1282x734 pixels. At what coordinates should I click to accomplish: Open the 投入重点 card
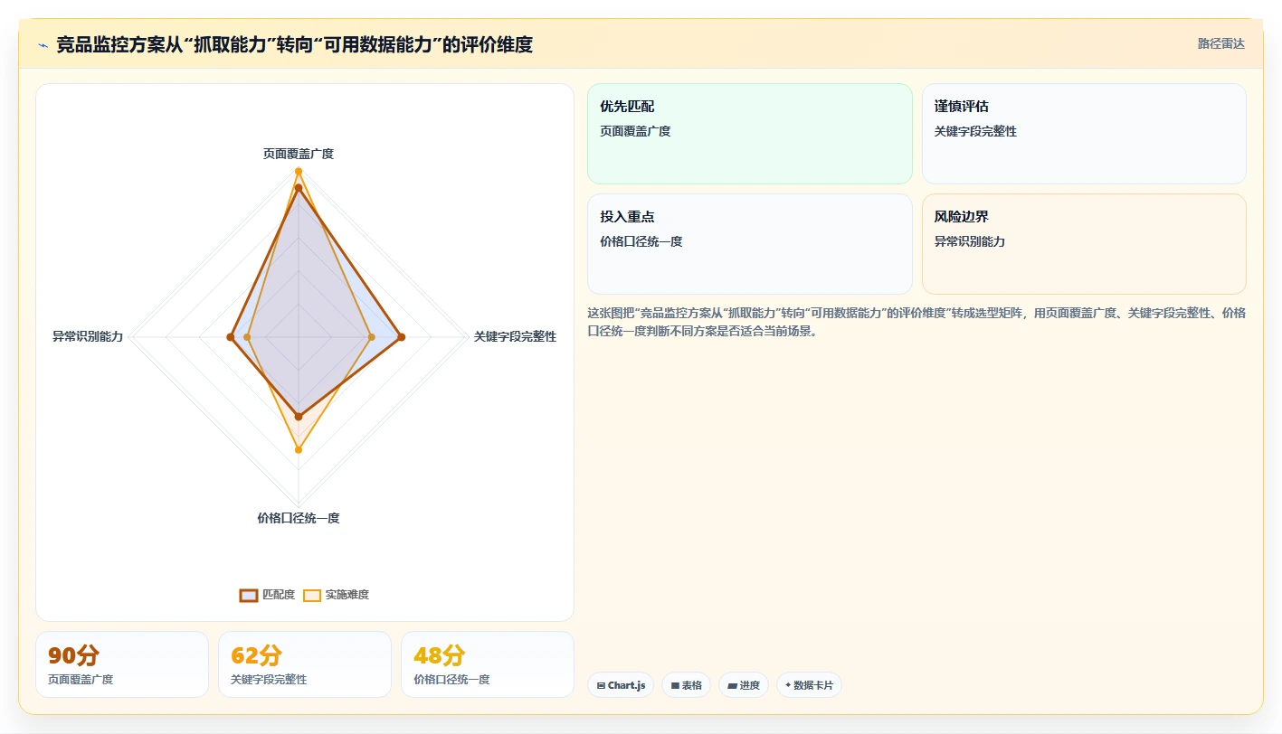(750, 244)
